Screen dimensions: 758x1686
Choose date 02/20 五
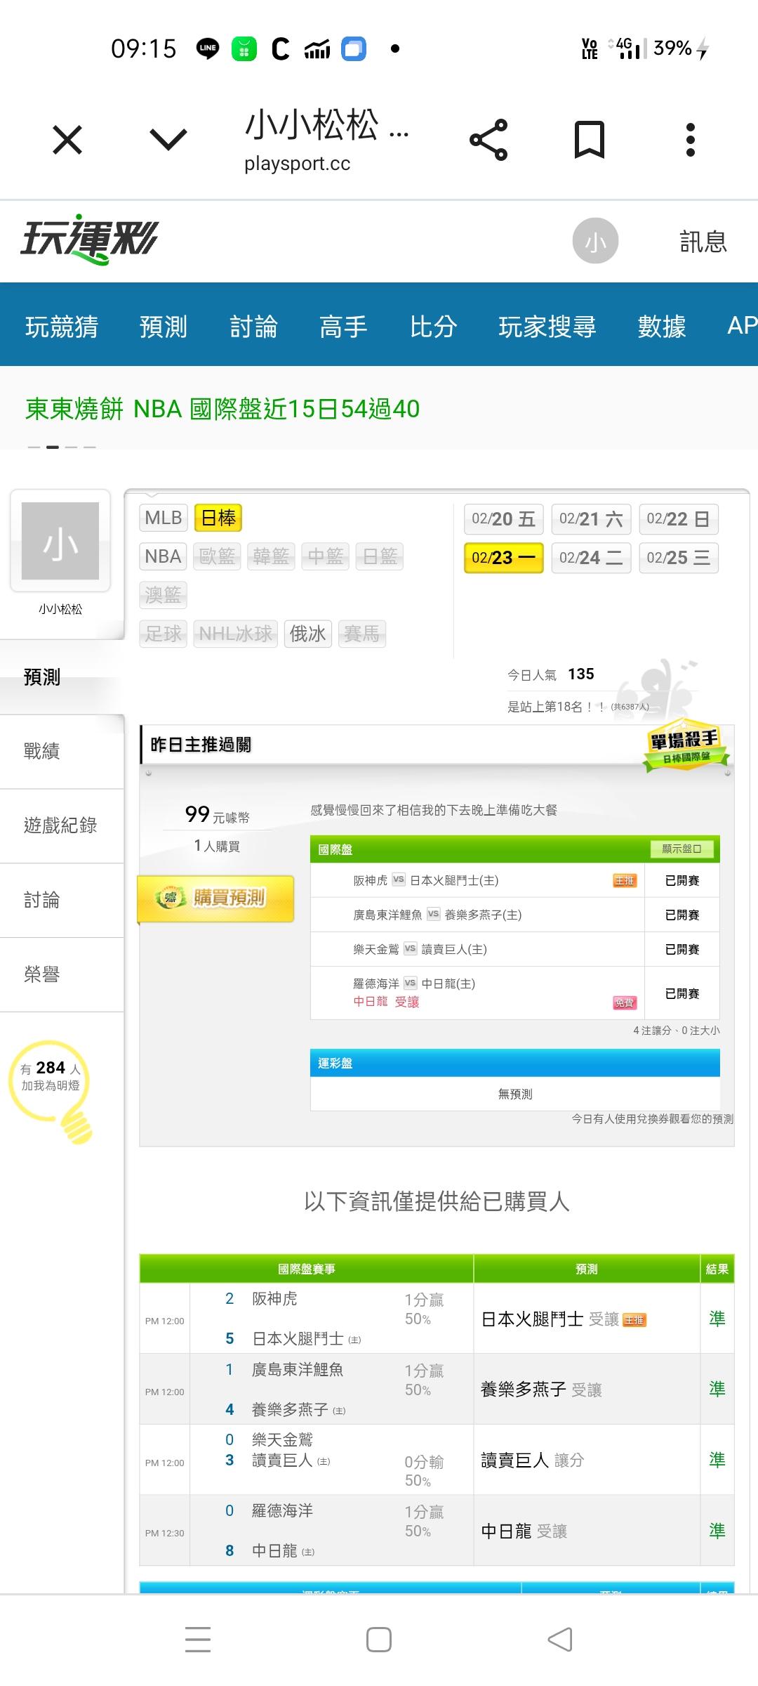coord(504,519)
